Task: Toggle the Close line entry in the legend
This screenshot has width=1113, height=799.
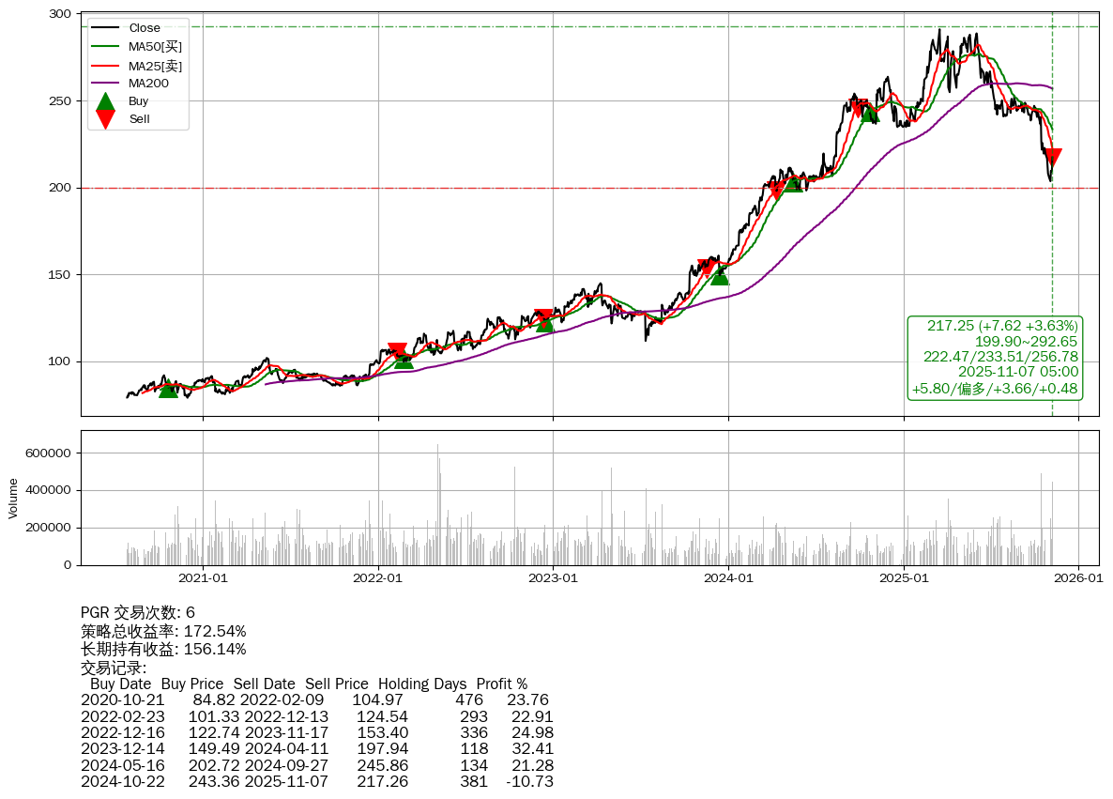Action: pyautogui.click(x=145, y=28)
